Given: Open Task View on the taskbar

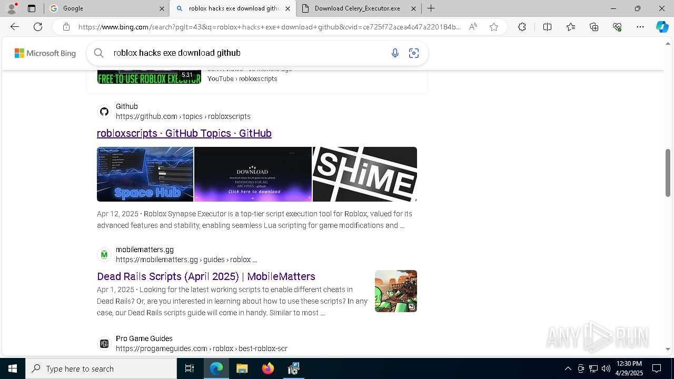Looking at the screenshot, I should pyautogui.click(x=190, y=368).
